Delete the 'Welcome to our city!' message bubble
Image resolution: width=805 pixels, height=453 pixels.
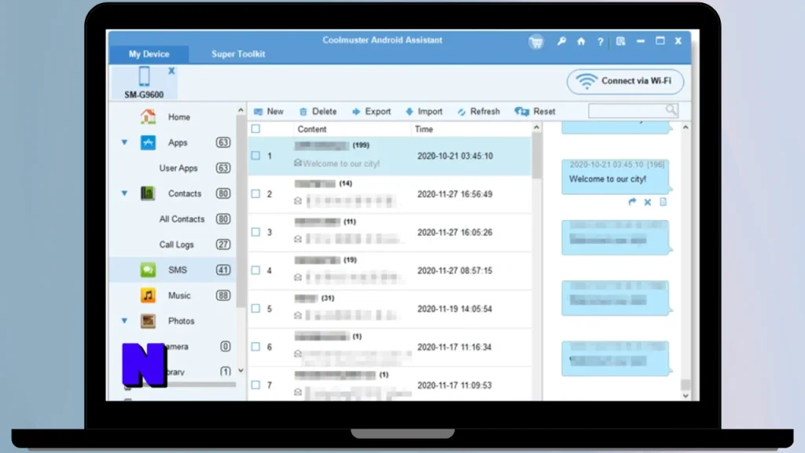[x=648, y=202]
